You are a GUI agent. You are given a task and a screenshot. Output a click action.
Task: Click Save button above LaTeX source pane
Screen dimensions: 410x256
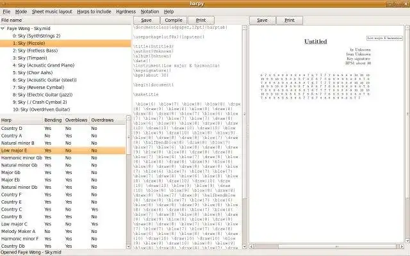(x=147, y=20)
